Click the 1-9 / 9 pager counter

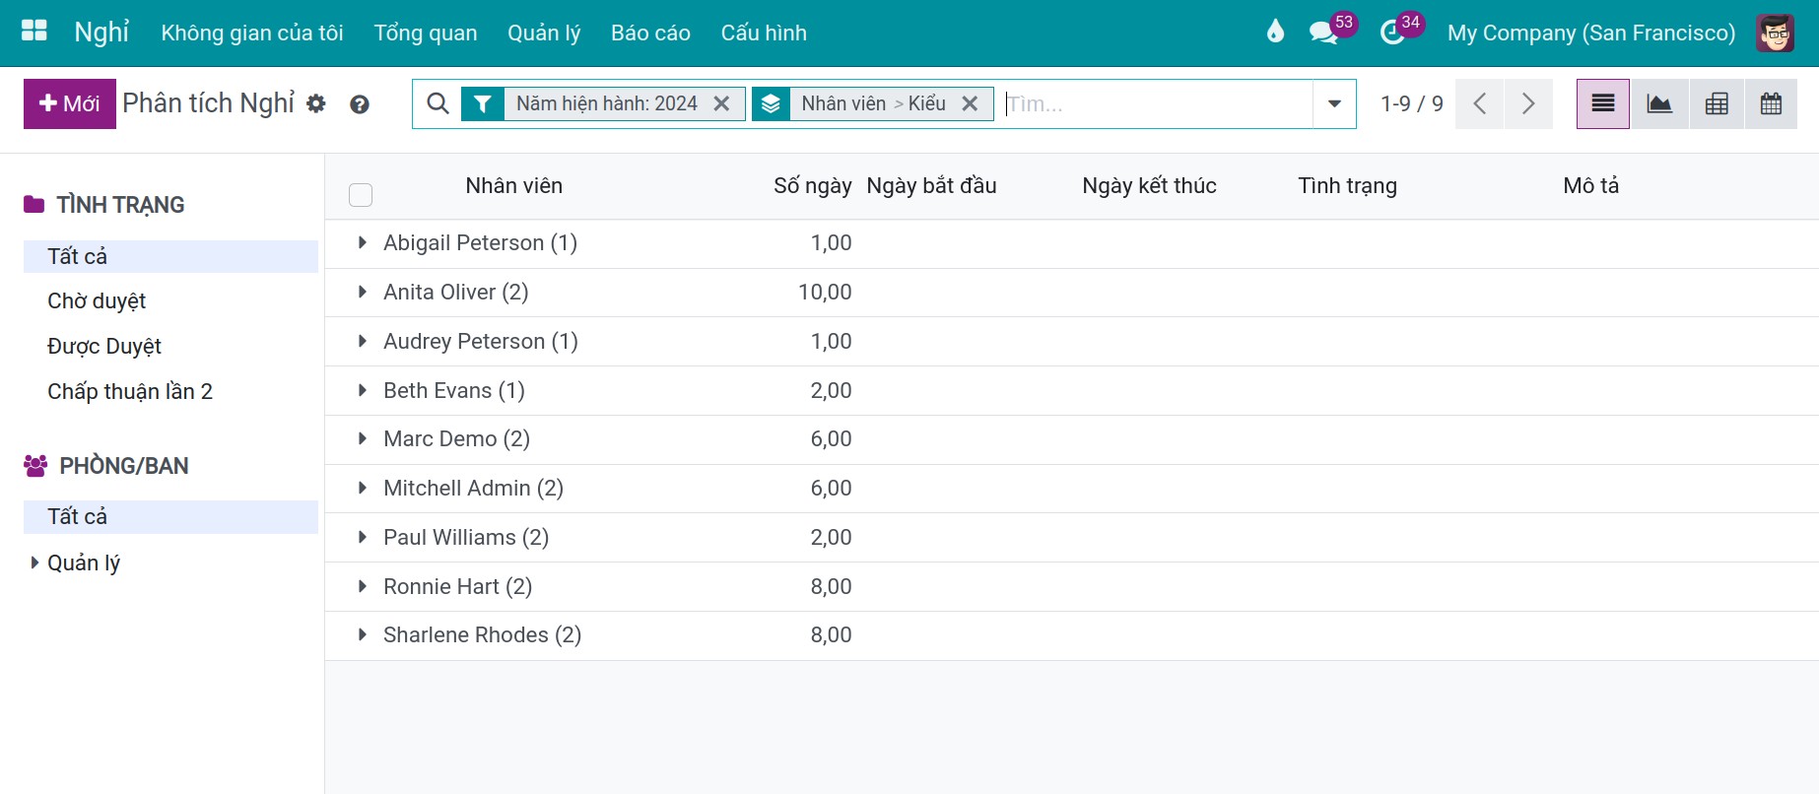click(1411, 103)
